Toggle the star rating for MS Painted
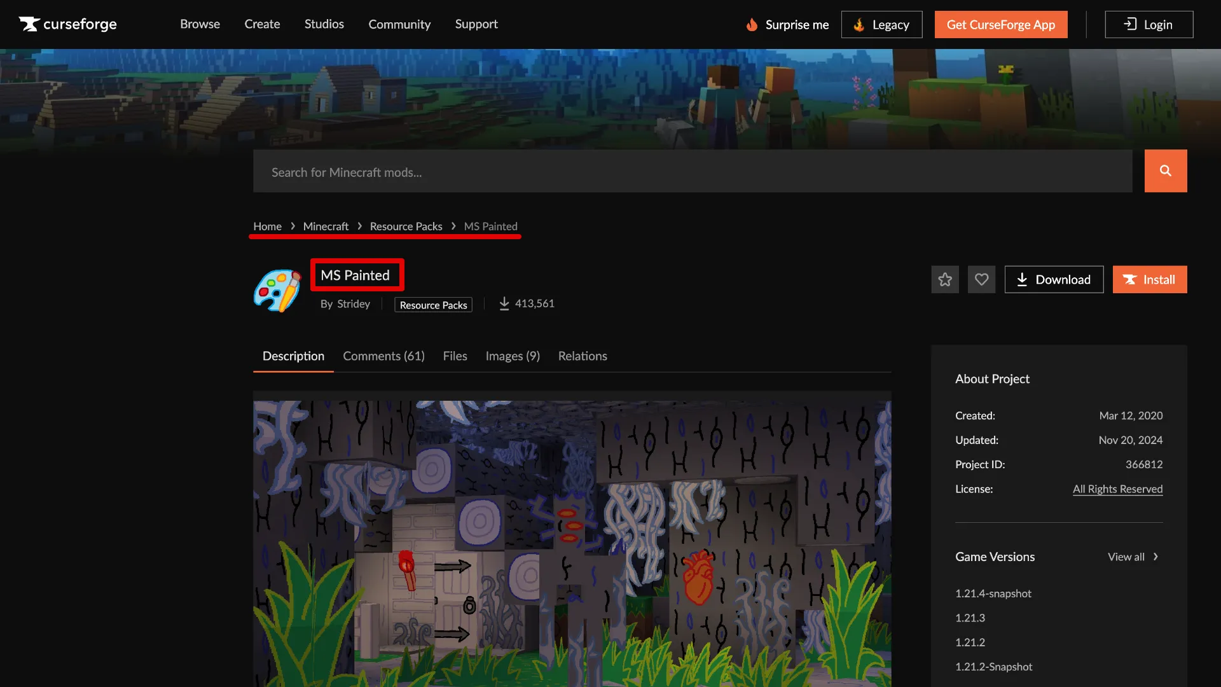 point(945,279)
